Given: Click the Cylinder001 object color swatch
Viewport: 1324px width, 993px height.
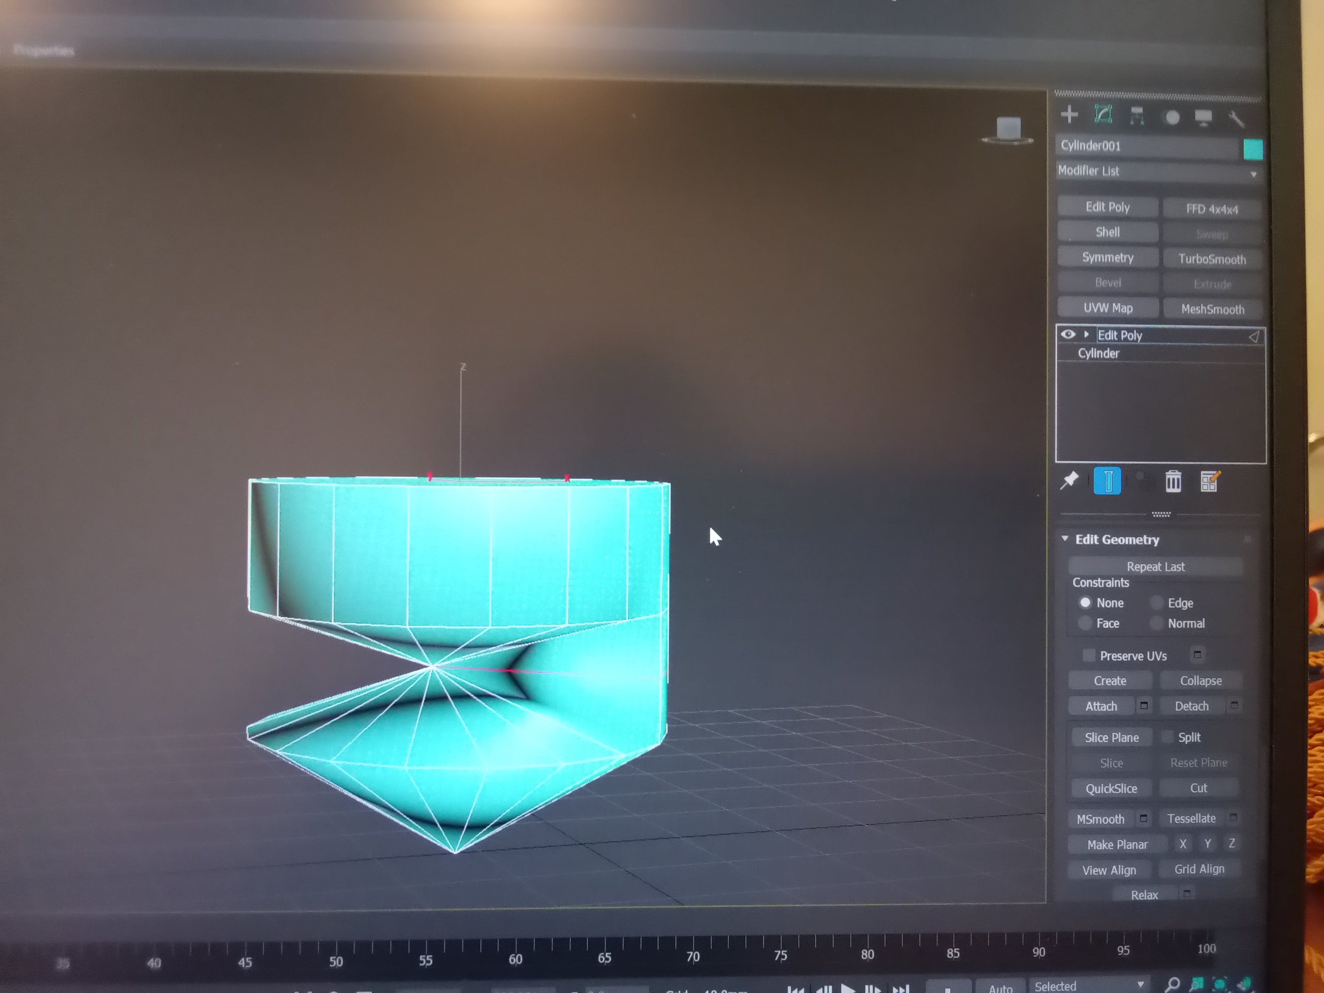Looking at the screenshot, I should [x=1253, y=149].
